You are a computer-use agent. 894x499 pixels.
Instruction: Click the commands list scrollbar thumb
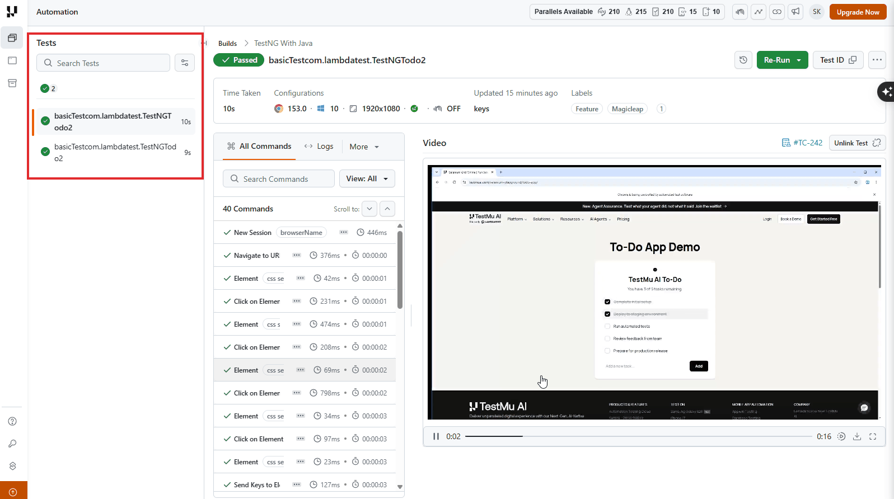[400, 270]
